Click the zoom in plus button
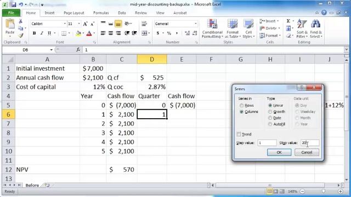This screenshot has height=197, width=351. pos(341,192)
